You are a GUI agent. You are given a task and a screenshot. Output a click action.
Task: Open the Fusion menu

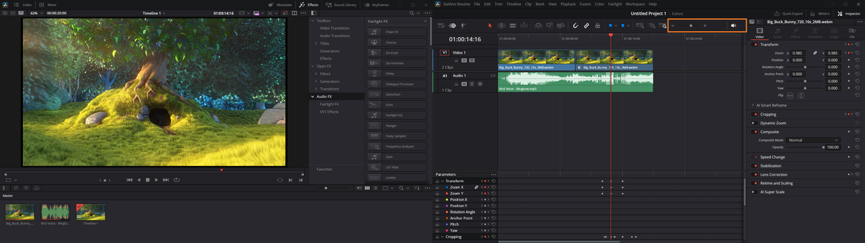pos(586,4)
